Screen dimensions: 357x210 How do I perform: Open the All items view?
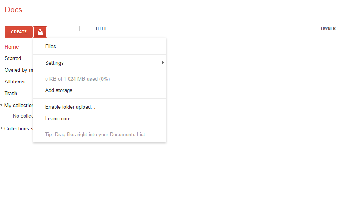pos(14,82)
